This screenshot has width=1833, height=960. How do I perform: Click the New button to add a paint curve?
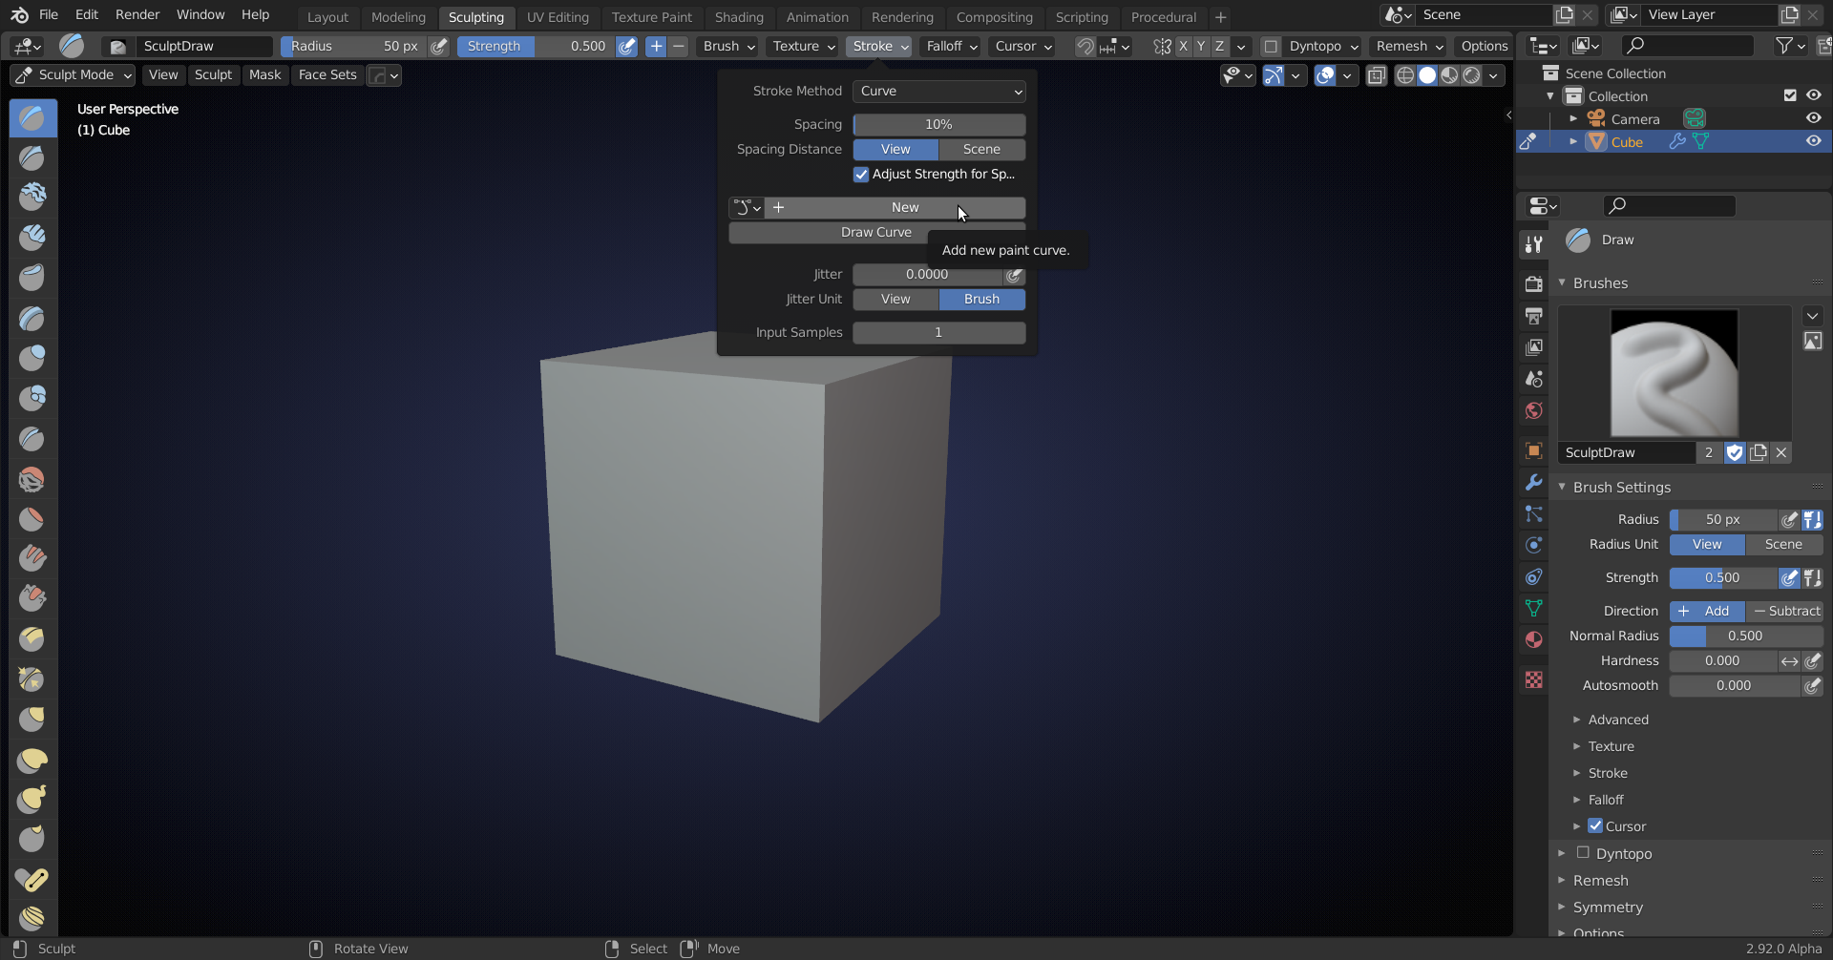903,207
